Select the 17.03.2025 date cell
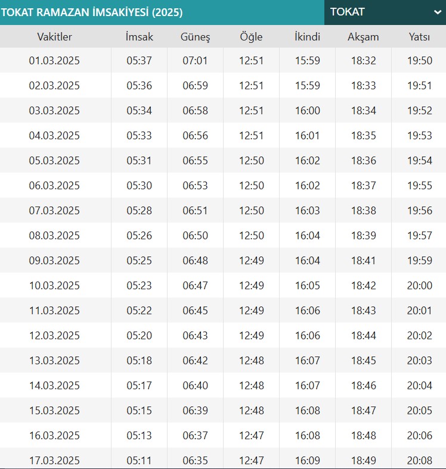The height and width of the screenshot is (469, 446). 54,460
